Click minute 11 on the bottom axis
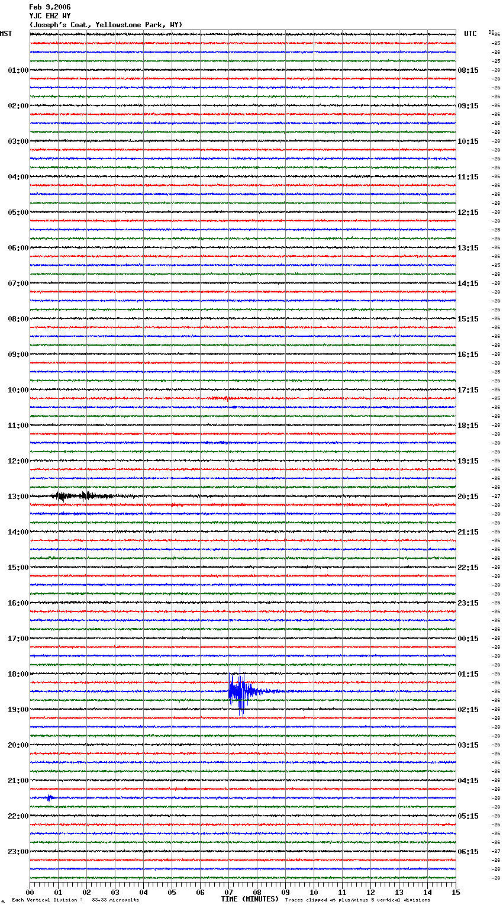The width and height of the screenshot is (503, 908). (x=342, y=892)
